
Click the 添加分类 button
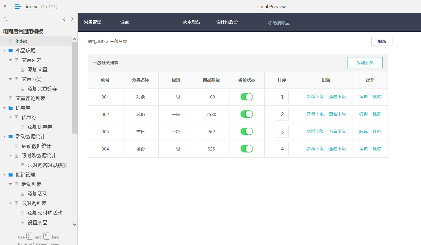tap(365, 63)
